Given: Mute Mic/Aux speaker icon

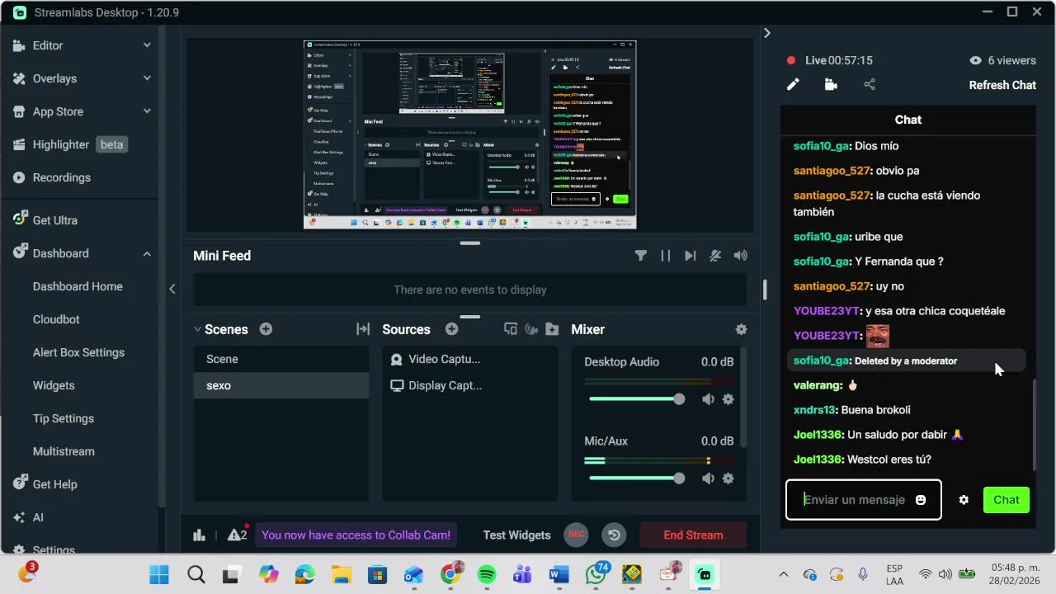Looking at the screenshot, I should click(x=708, y=478).
